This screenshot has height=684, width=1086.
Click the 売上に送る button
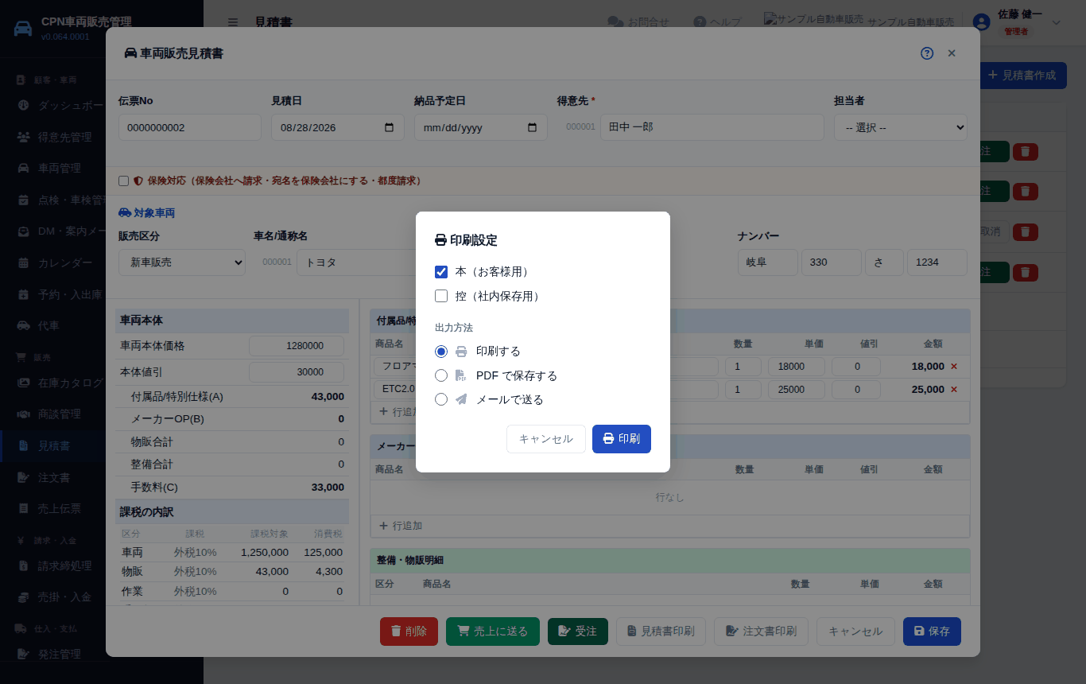tap(493, 632)
